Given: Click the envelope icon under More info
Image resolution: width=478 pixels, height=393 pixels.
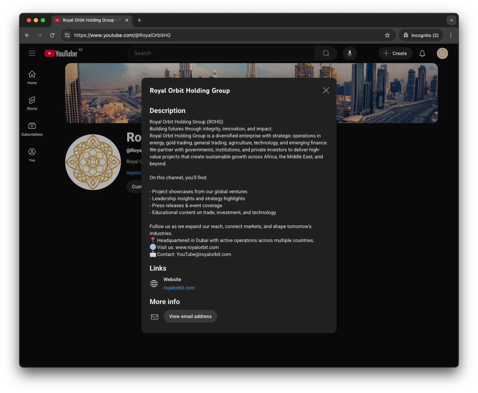Looking at the screenshot, I should pyautogui.click(x=155, y=317).
